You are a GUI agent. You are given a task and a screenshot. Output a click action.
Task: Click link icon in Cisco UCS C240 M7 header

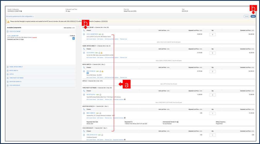[84, 31]
